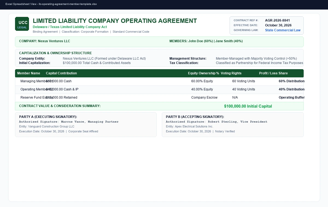328x207 pixels.
Task: Open the State Commercial Law link
Action: click(283, 30)
